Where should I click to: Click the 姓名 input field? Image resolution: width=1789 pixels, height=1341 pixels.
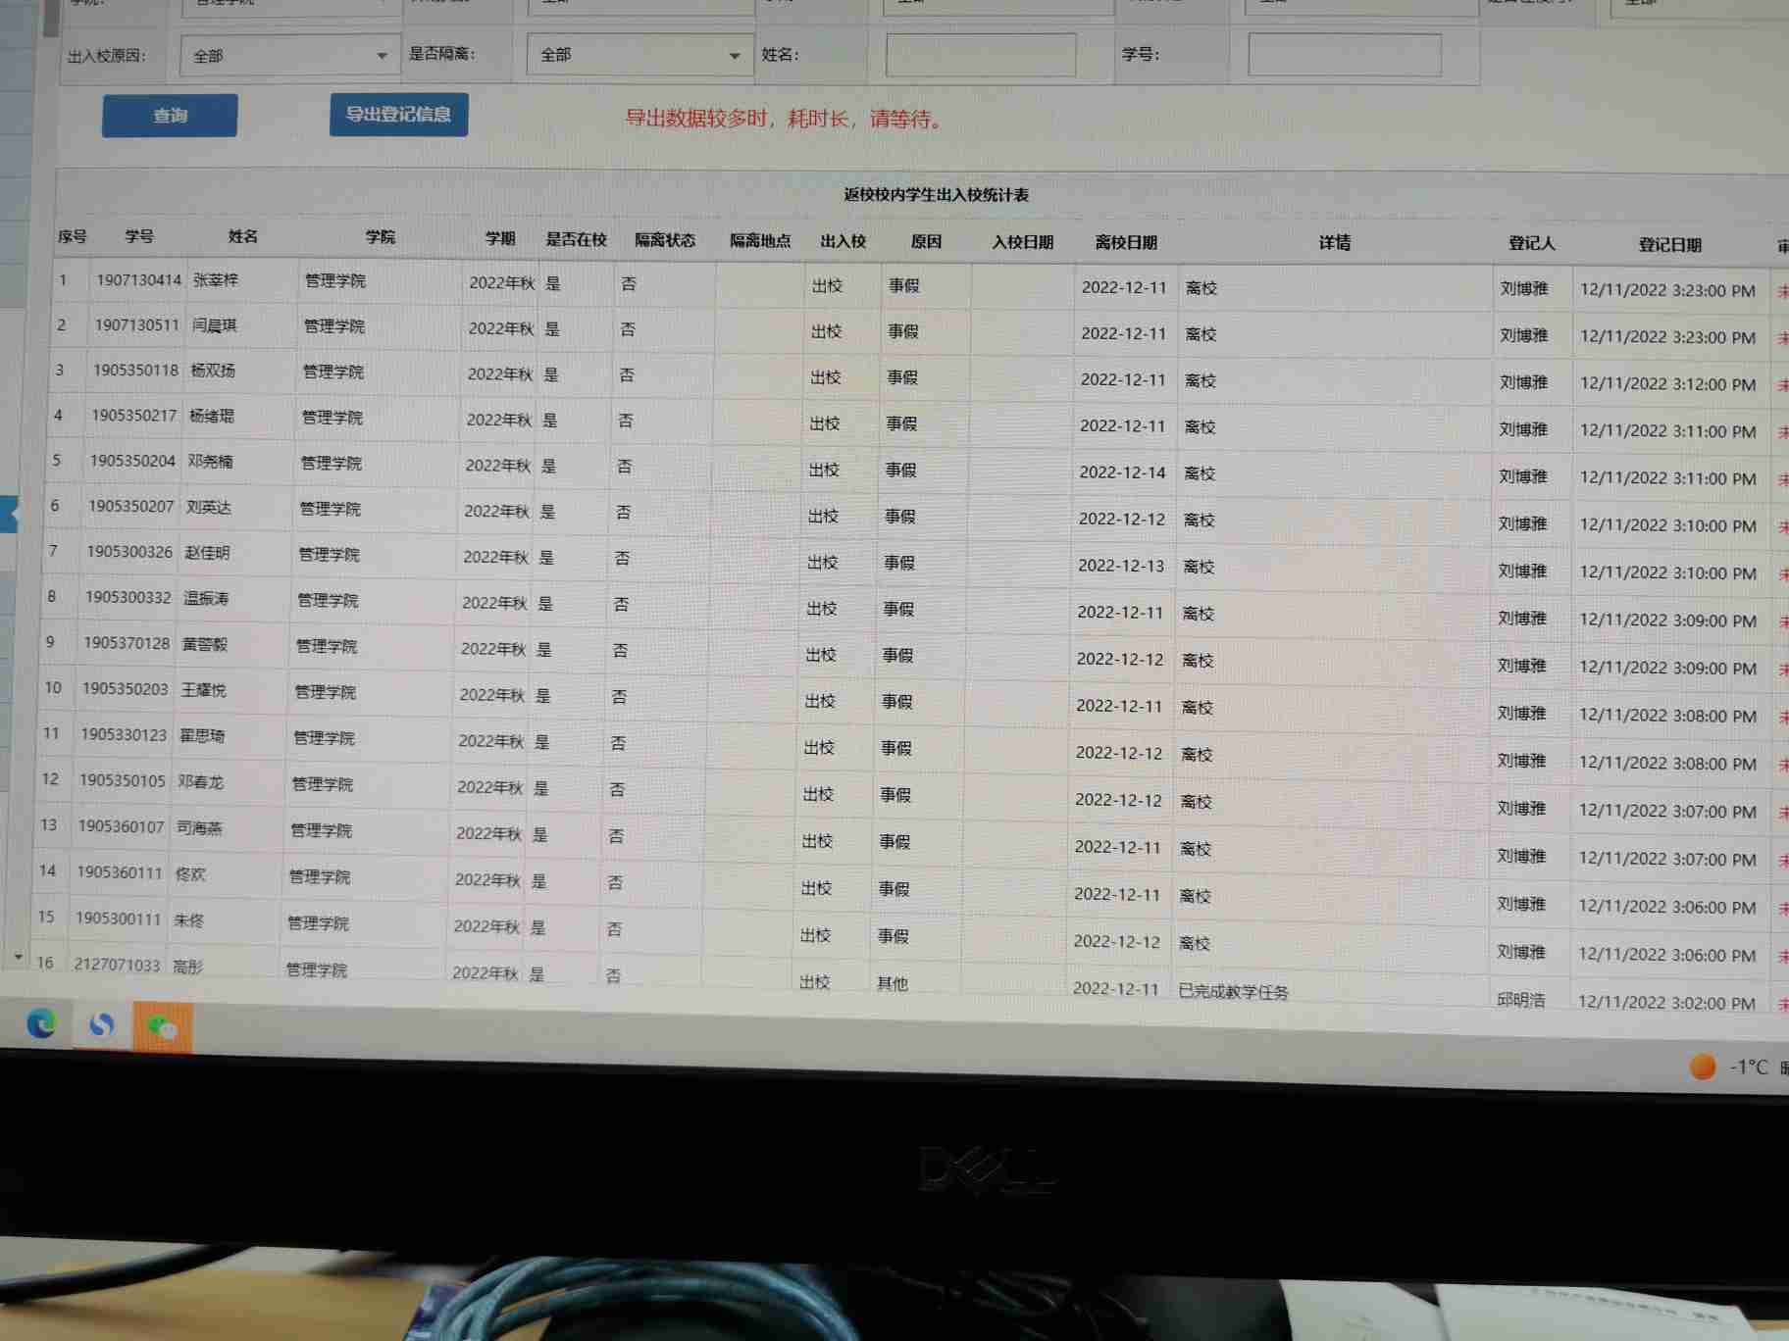click(980, 55)
